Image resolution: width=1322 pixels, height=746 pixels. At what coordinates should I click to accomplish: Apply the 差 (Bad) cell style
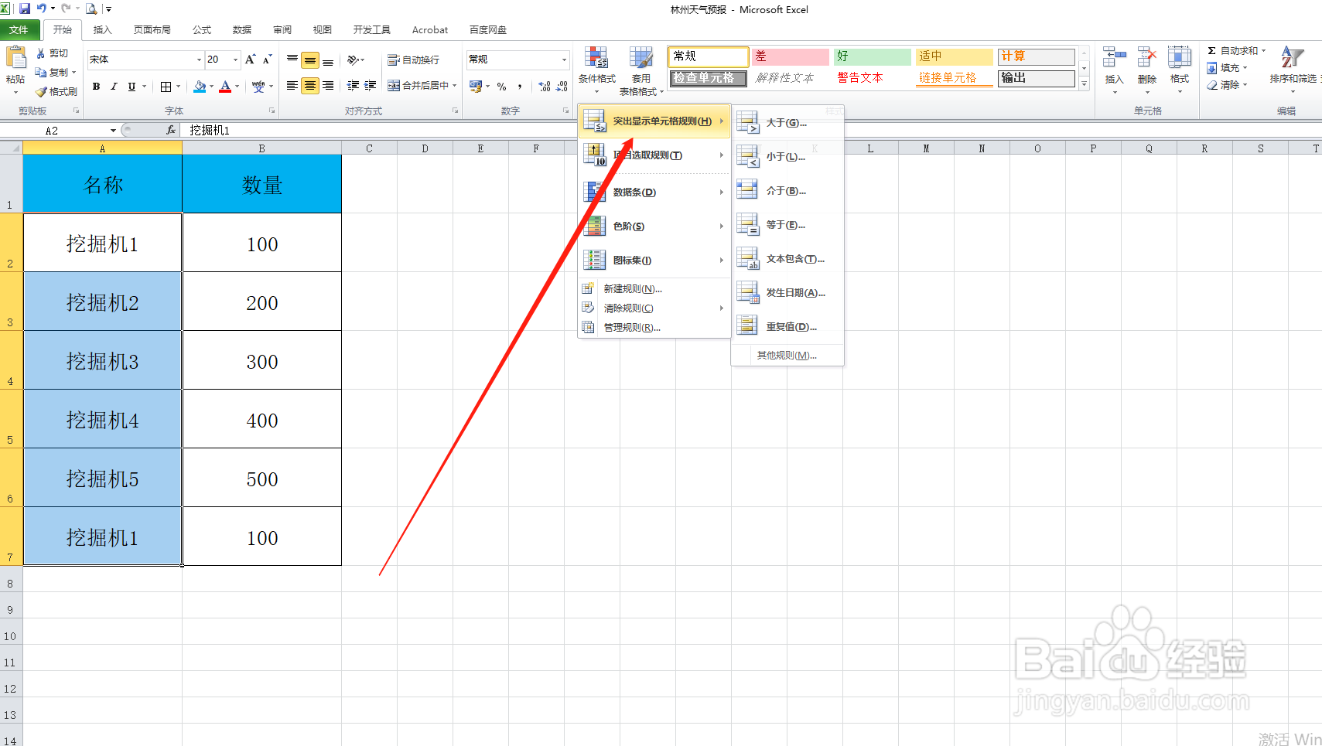pyautogui.click(x=790, y=56)
